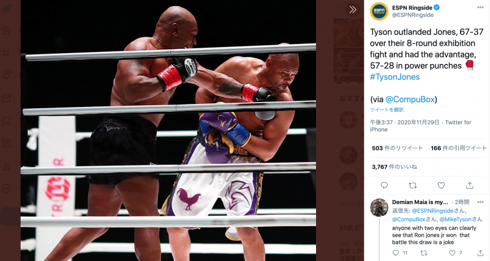This screenshot has width=490, height=261.
Task: Open Messages envelope in sidebar
Action: (7, 98)
